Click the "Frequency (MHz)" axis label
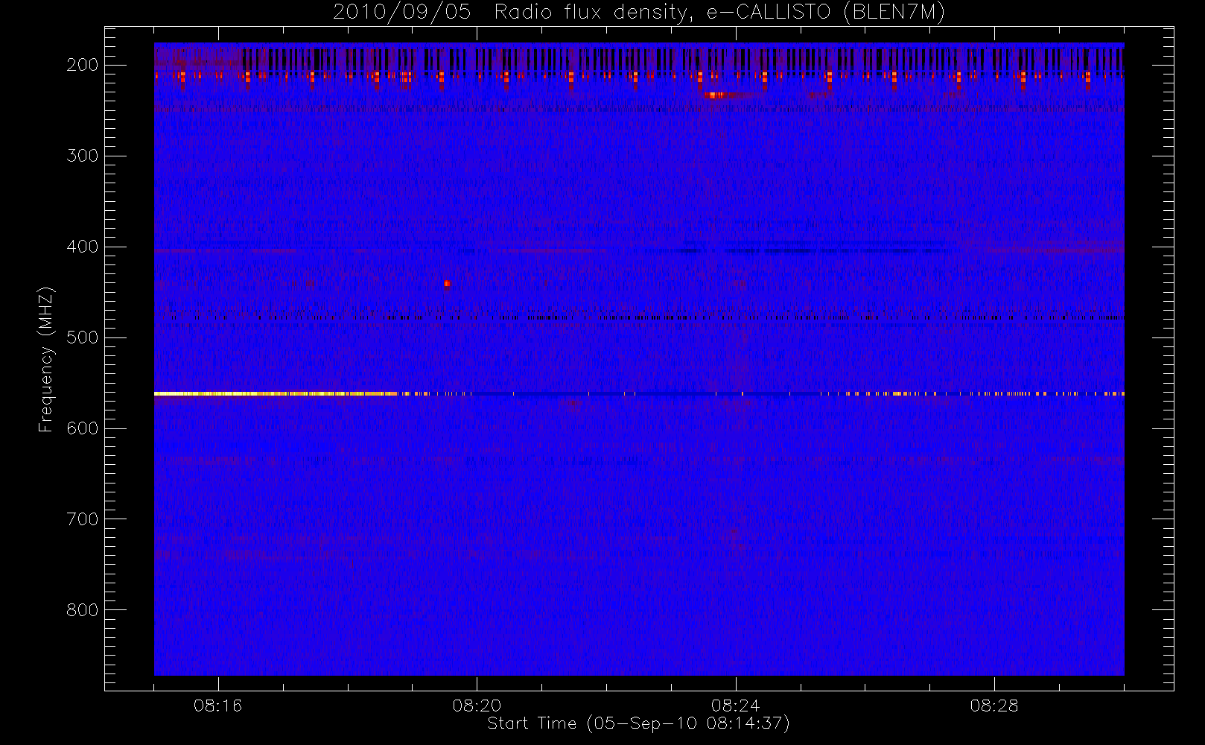Viewport: 1205px width, 745px height. tap(46, 359)
